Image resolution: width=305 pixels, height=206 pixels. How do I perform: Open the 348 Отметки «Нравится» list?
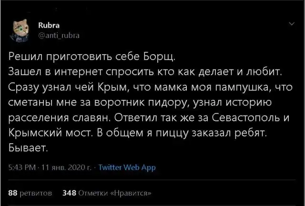[107, 193]
